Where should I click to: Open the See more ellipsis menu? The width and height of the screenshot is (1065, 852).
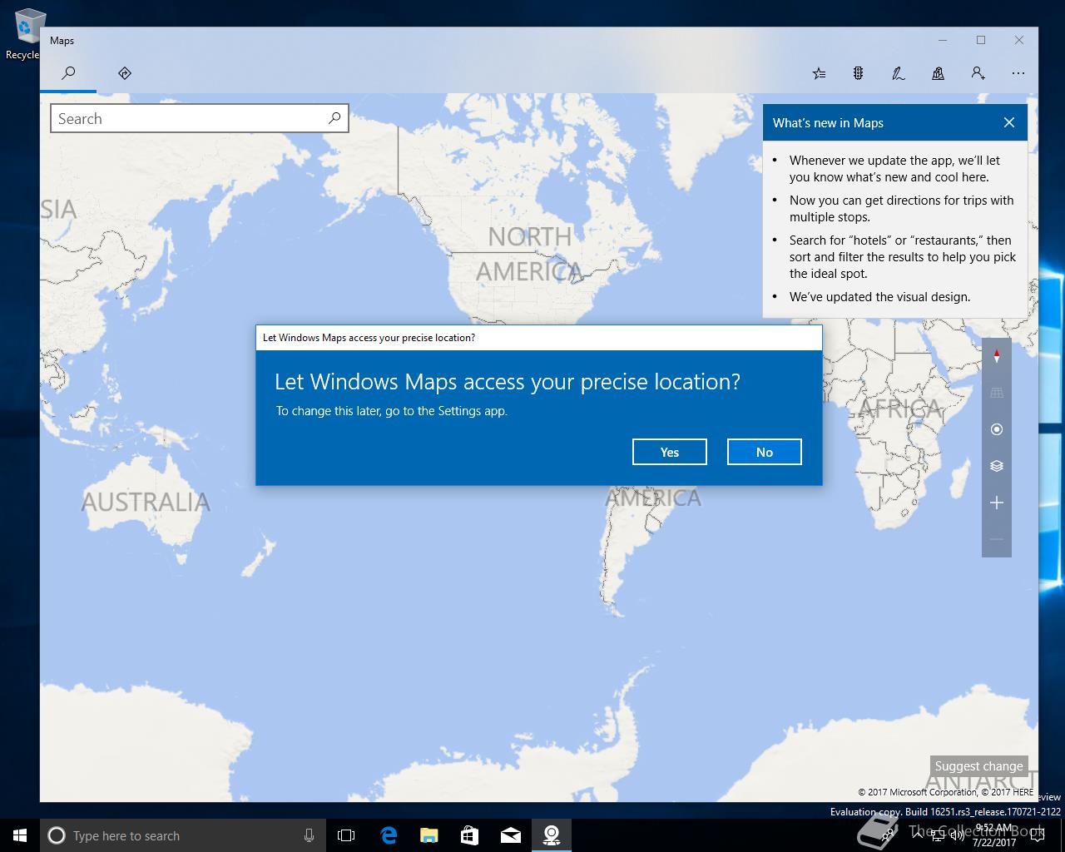coord(1018,73)
